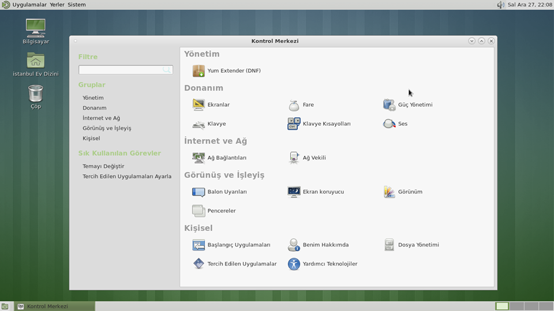Screen dimensions: 554x311
Task: Open the Dosya Yönetimi file management icon
Action: click(389, 245)
